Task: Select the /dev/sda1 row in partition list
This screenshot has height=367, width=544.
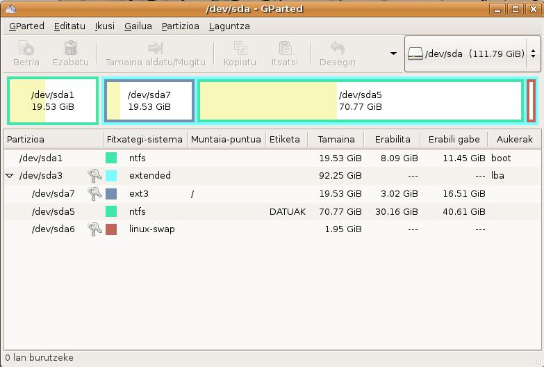Action: point(272,158)
